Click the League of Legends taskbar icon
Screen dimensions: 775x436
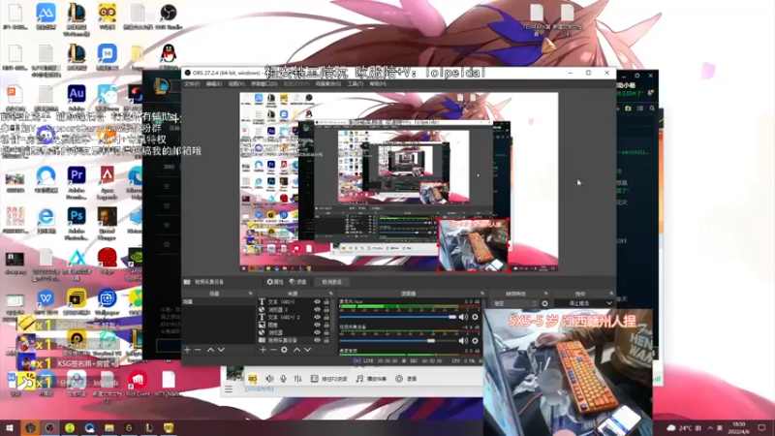point(149,428)
